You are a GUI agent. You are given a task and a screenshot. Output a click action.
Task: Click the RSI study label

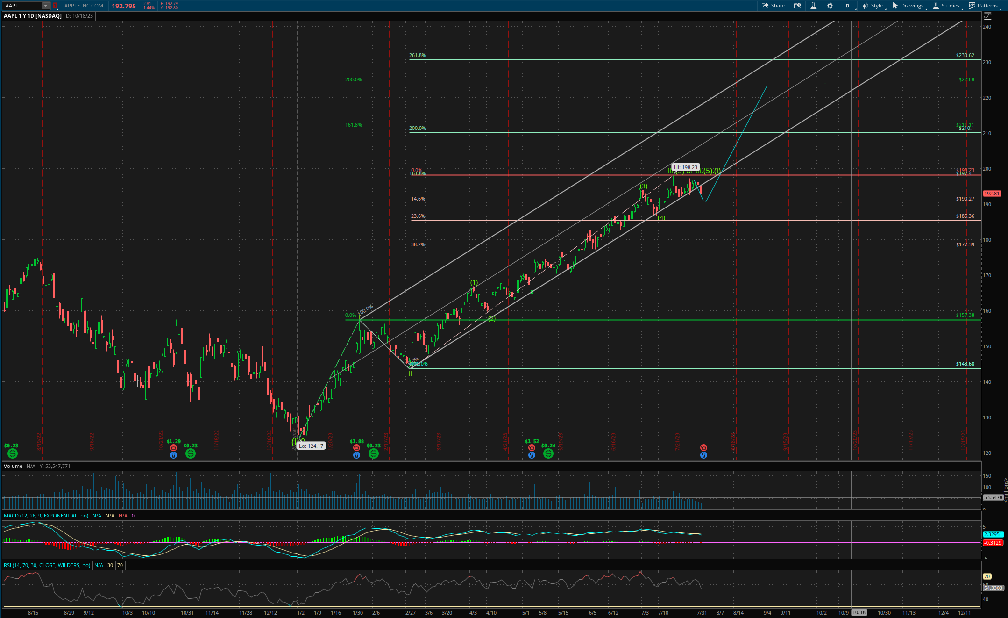pos(47,565)
